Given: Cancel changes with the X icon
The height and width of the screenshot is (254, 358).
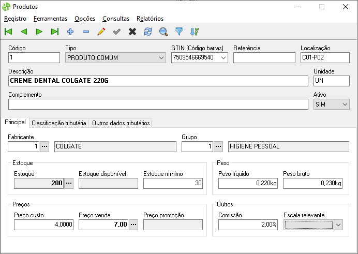Looking at the screenshot, I should pos(132,32).
